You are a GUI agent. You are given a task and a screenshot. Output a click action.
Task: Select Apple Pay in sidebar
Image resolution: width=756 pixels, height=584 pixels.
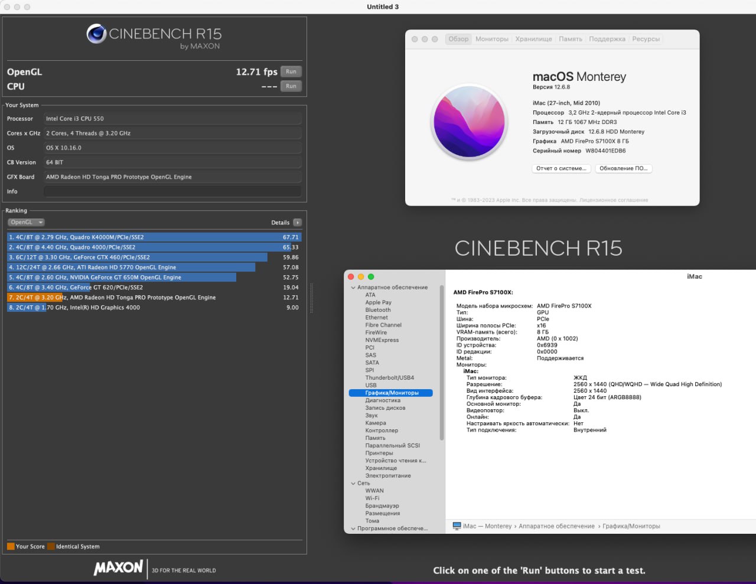(378, 302)
